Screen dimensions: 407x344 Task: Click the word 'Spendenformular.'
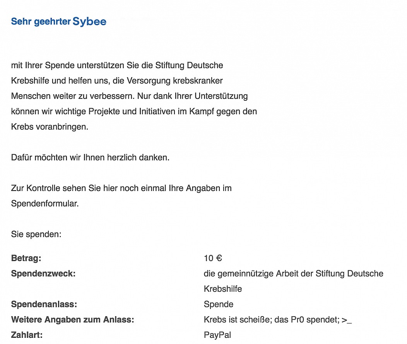45,203
